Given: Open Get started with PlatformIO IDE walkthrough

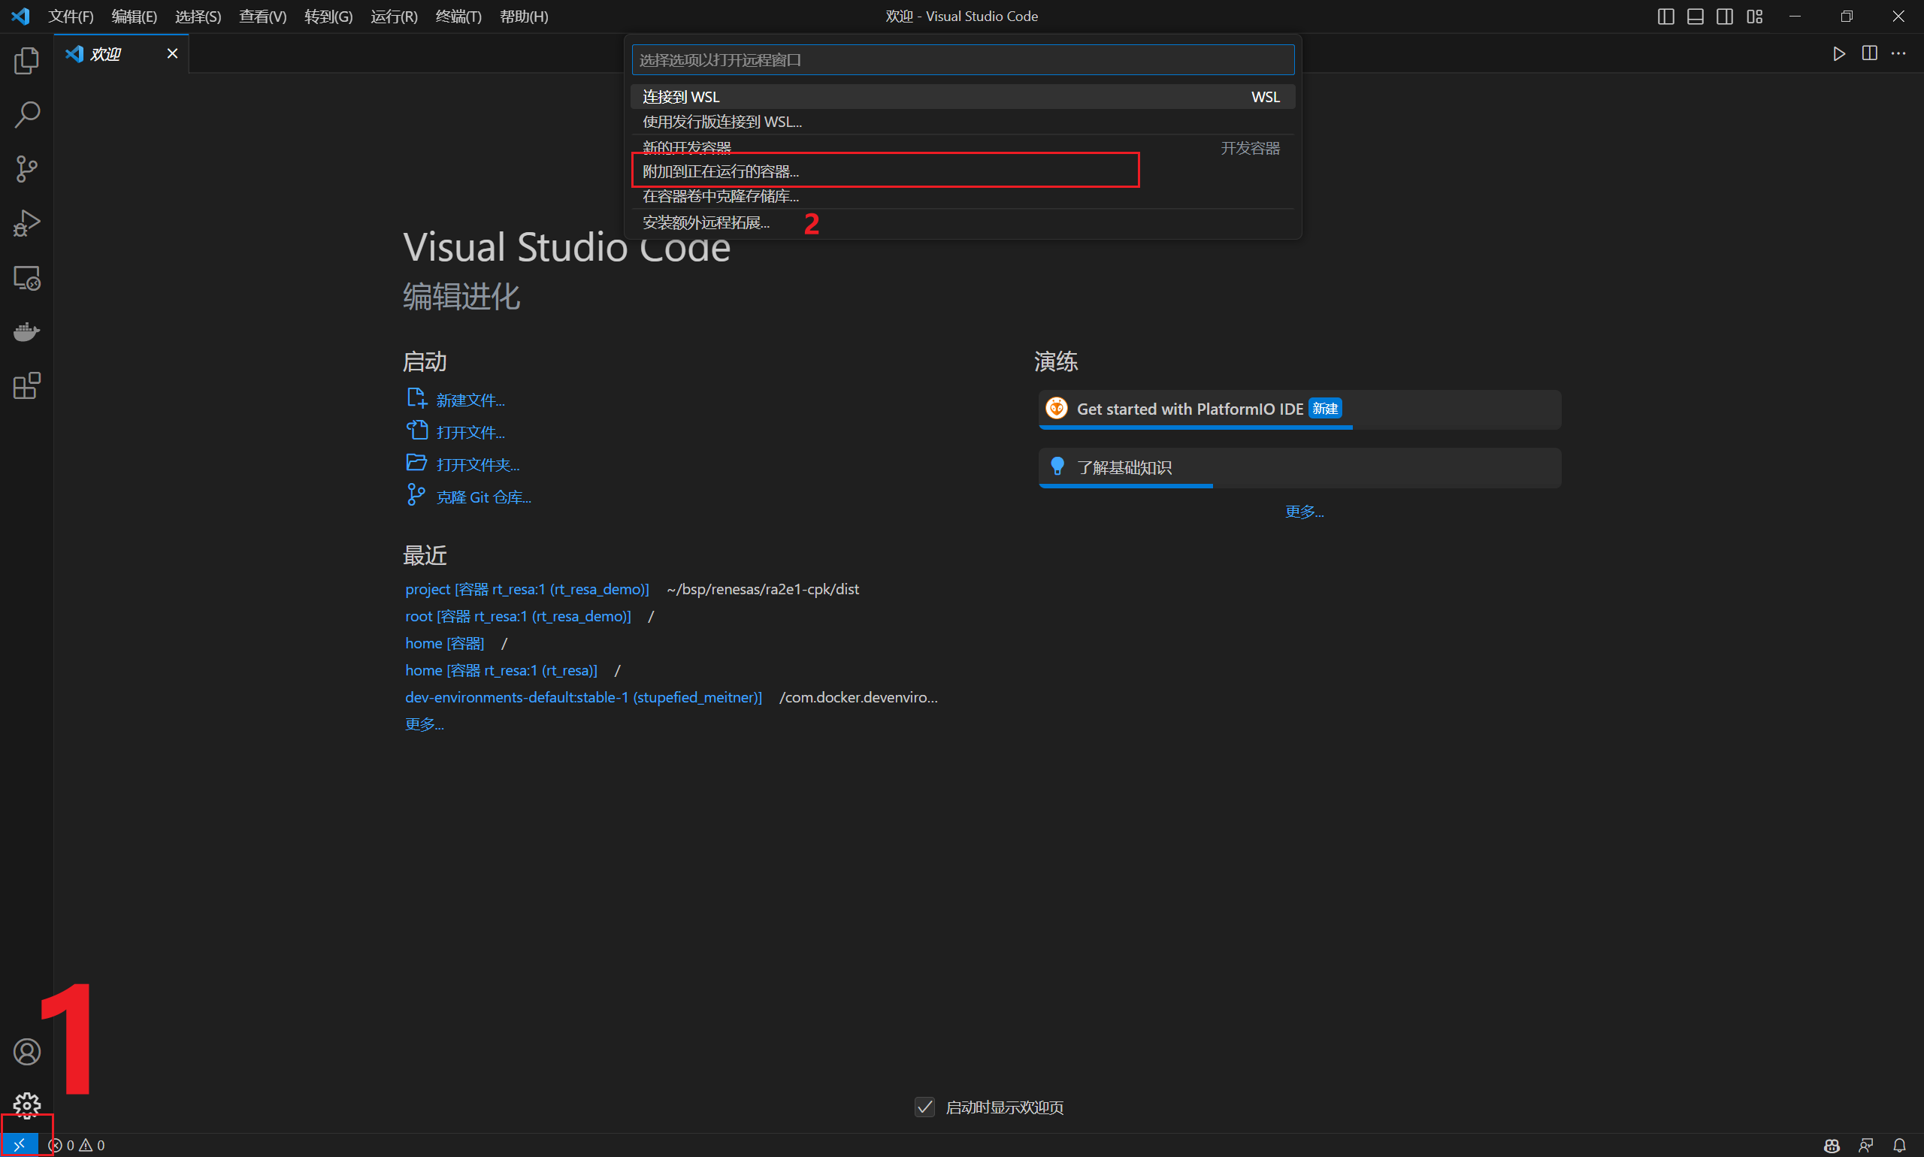Looking at the screenshot, I should (x=1300, y=409).
